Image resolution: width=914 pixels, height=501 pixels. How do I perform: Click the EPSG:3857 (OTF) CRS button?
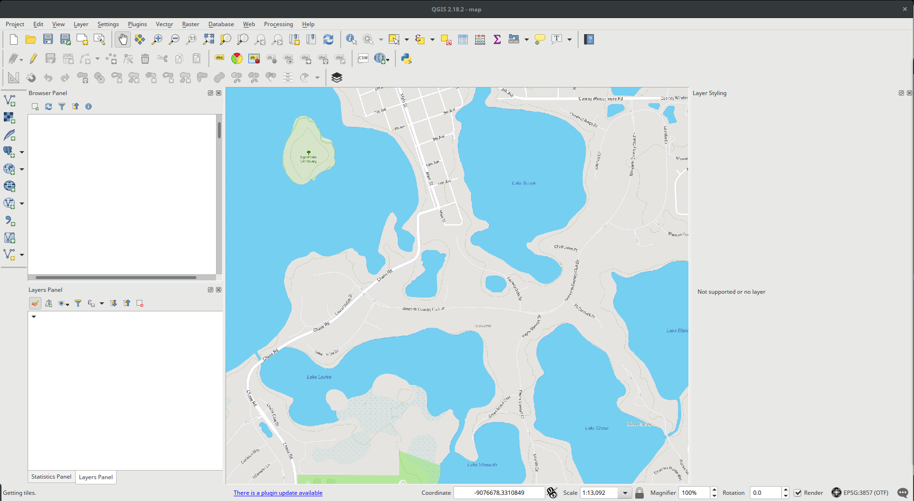pos(860,493)
